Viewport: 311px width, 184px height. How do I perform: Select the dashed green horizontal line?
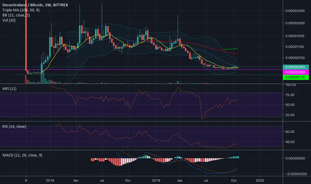[149, 75]
